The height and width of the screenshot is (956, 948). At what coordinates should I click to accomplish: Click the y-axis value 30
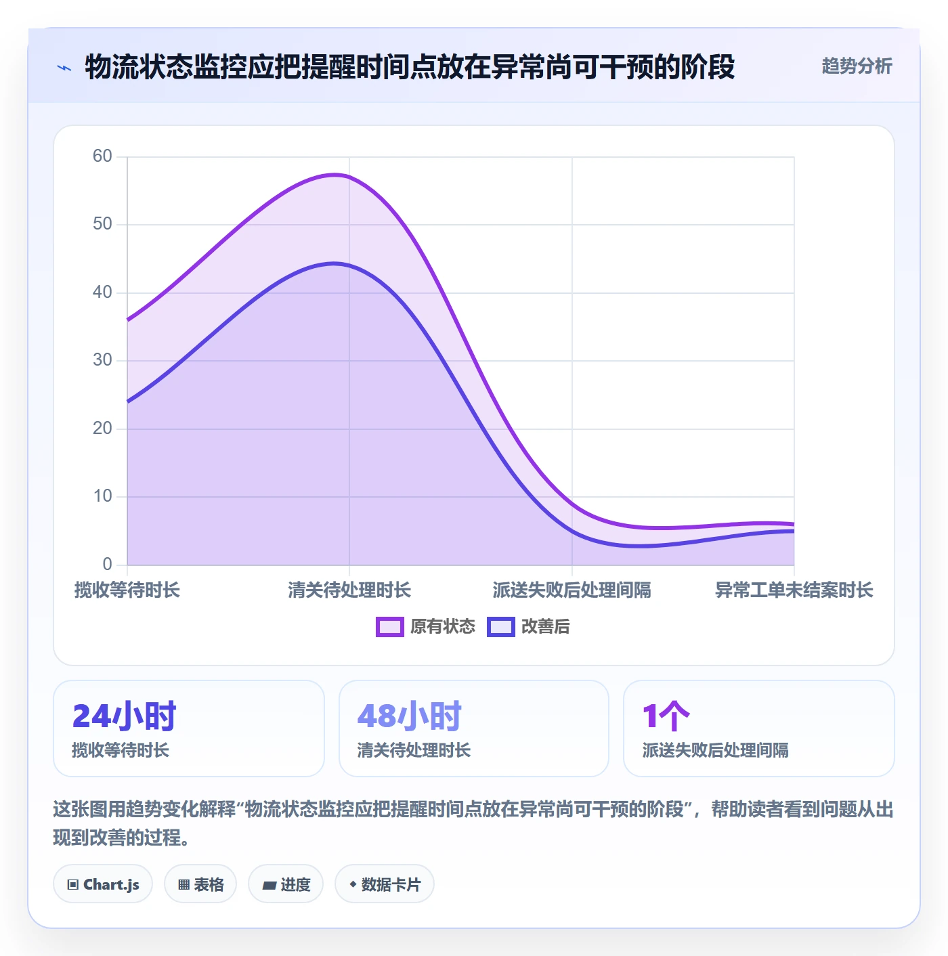pyautogui.click(x=102, y=360)
